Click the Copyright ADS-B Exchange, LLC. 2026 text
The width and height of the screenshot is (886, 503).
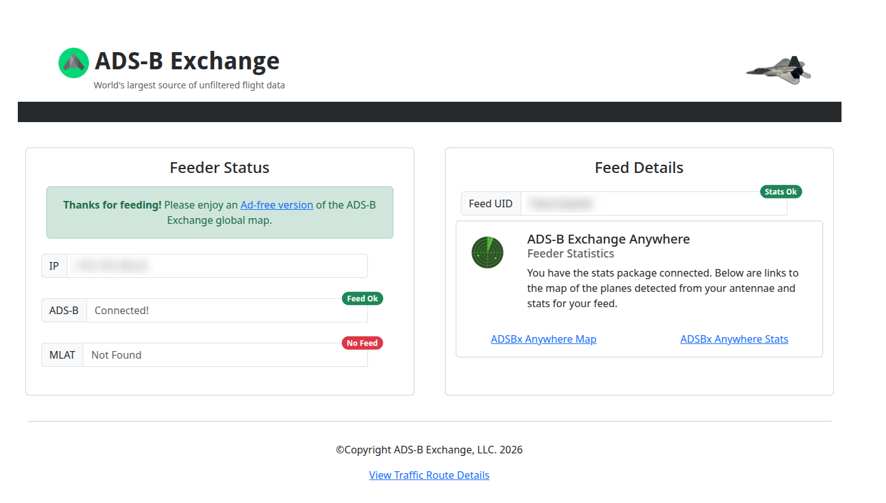[x=429, y=450]
